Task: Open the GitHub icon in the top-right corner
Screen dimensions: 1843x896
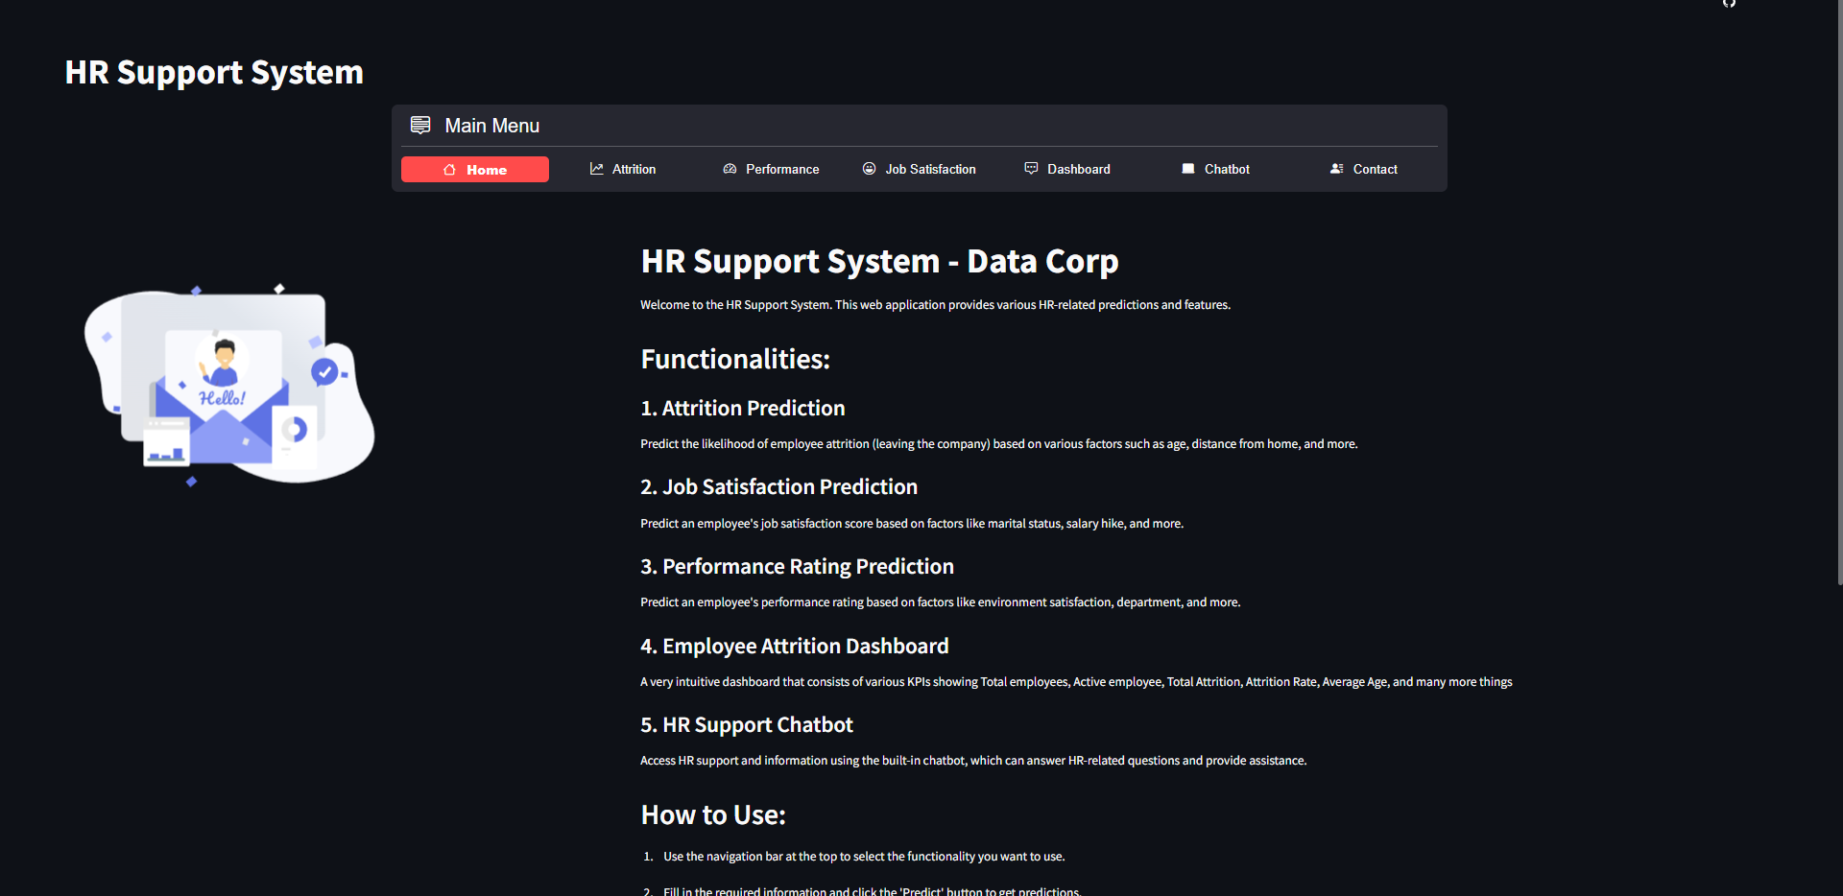Action: 1730,5
